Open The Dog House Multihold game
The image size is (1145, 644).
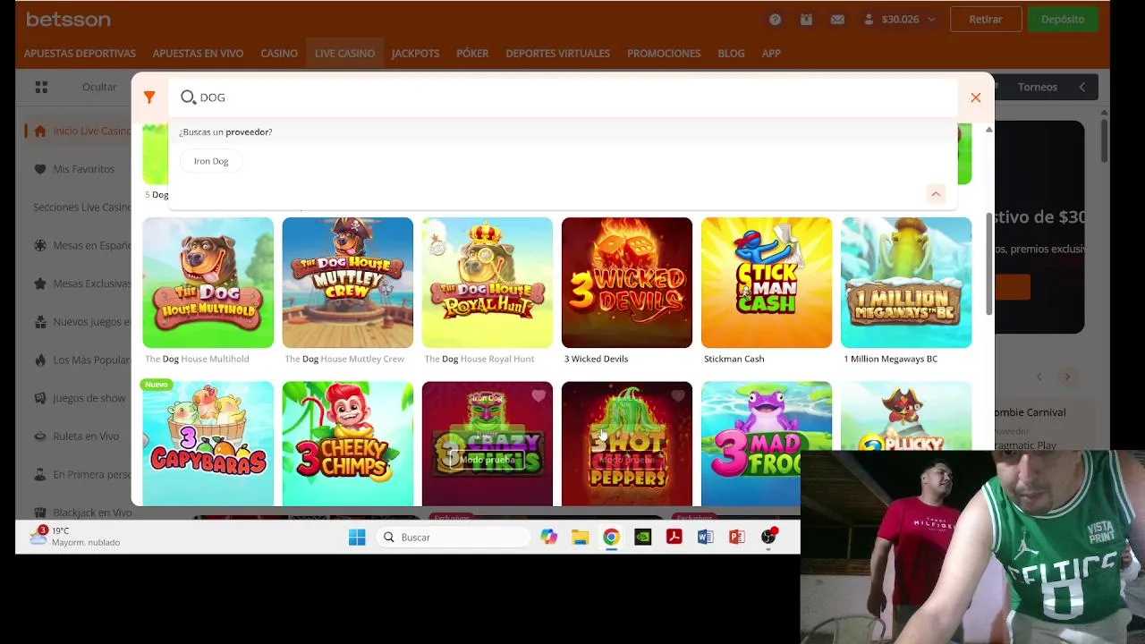click(x=208, y=283)
